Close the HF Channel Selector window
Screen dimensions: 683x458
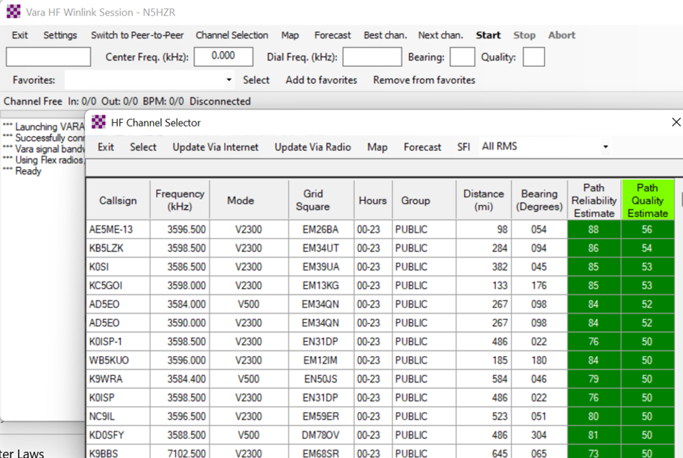coord(675,122)
